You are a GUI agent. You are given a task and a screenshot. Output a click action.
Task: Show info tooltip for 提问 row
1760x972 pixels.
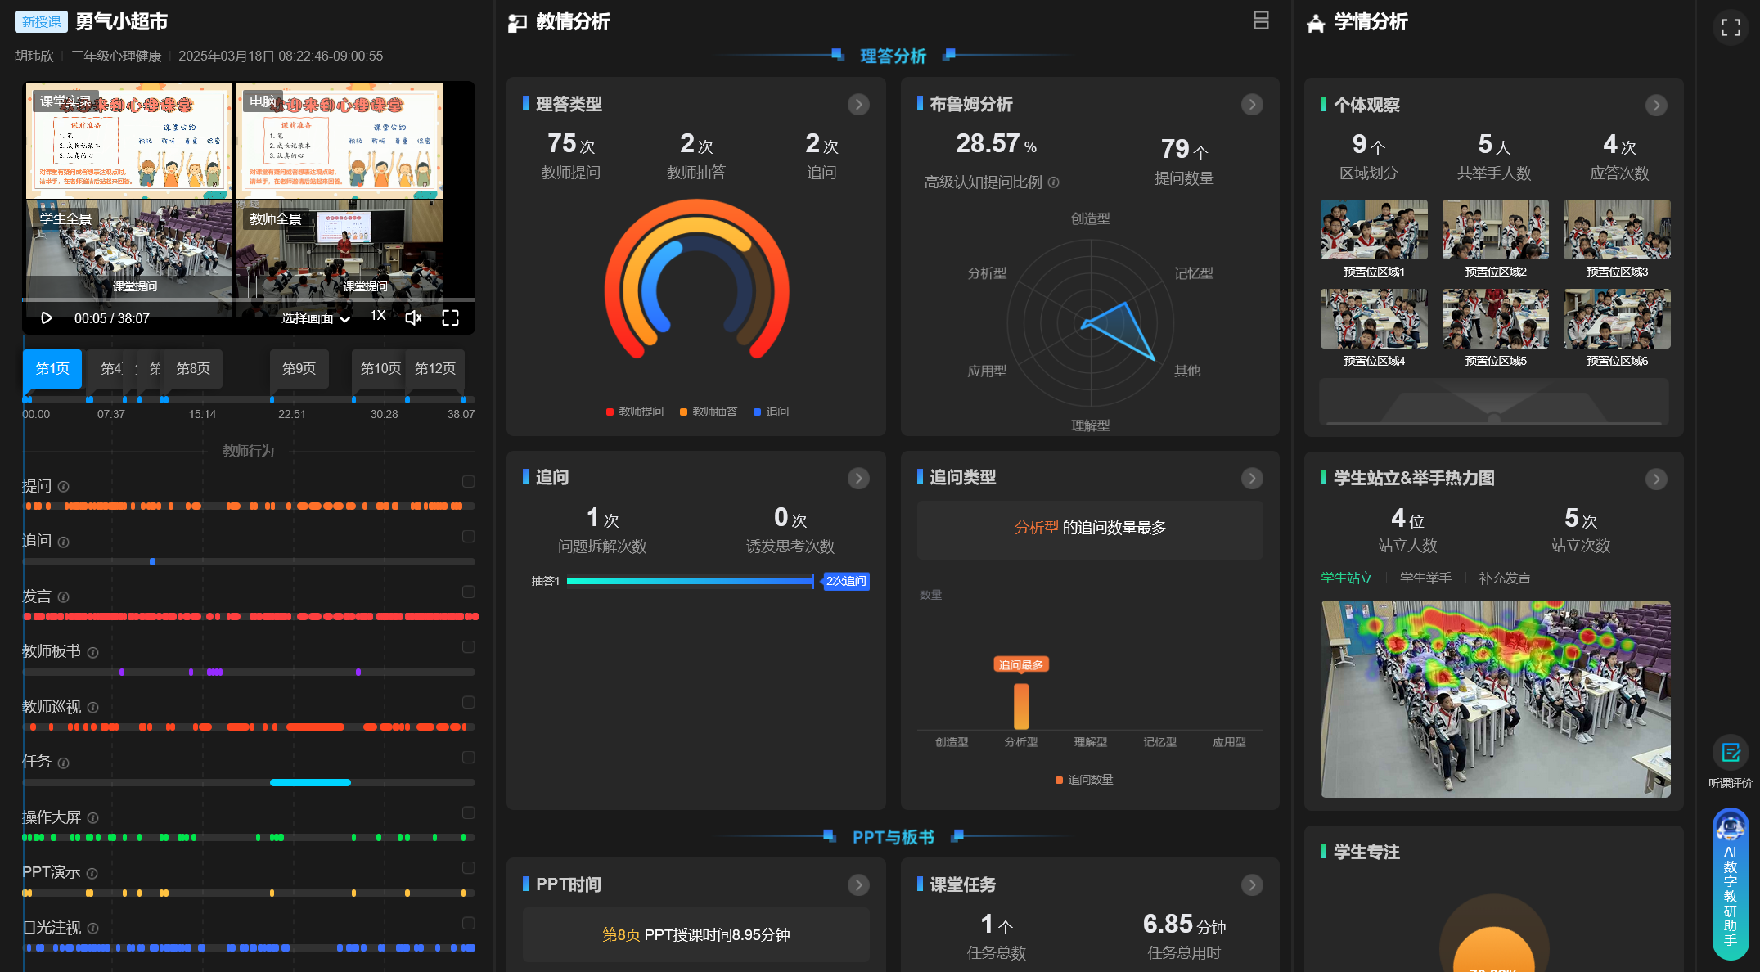tap(63, 487)
